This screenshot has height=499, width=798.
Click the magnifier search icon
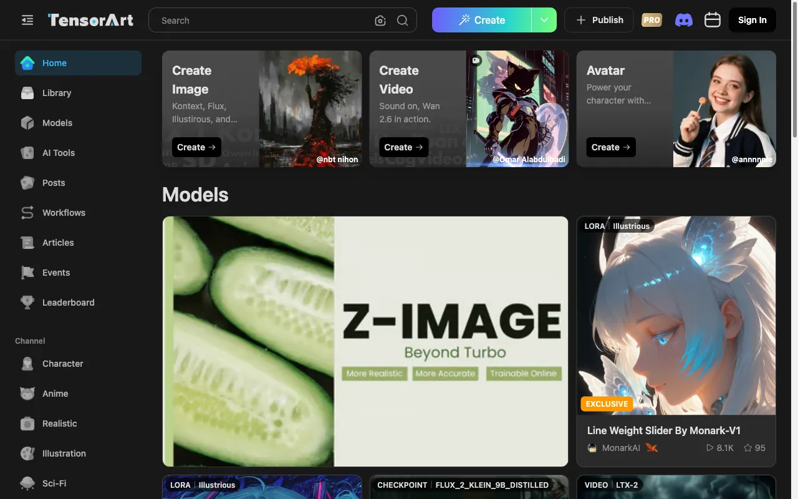(403, 21)
